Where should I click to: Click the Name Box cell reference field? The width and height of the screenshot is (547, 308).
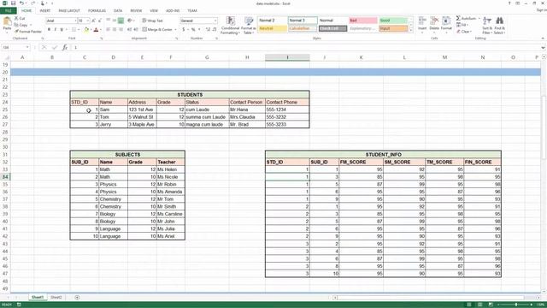pyautogui.click(x=15, y=48)
